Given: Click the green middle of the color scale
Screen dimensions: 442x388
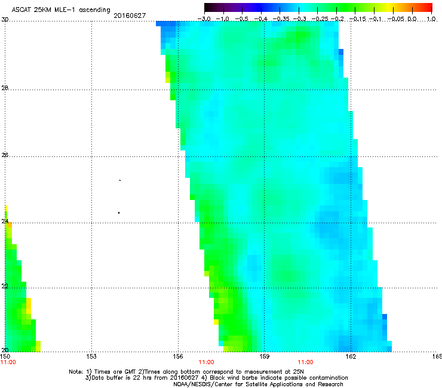Looking at the screenshot, I should click(x=344, y=7).
